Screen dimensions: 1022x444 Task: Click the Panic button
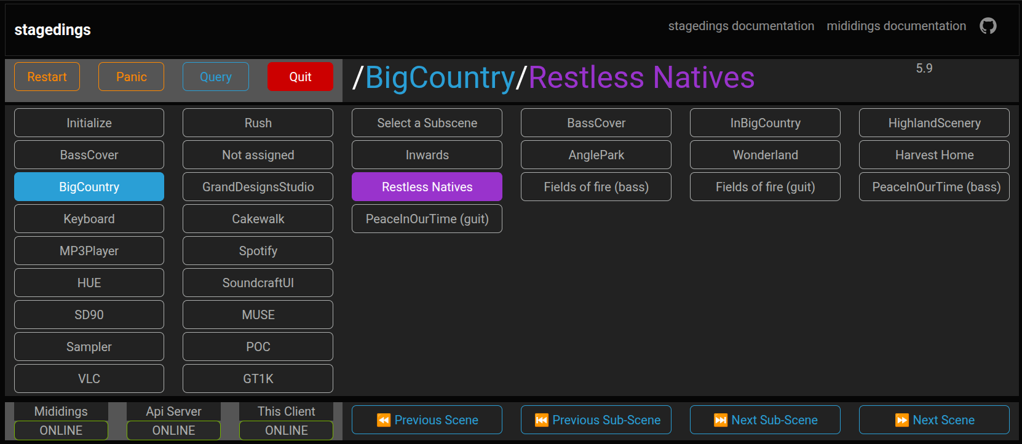[131, 77]
